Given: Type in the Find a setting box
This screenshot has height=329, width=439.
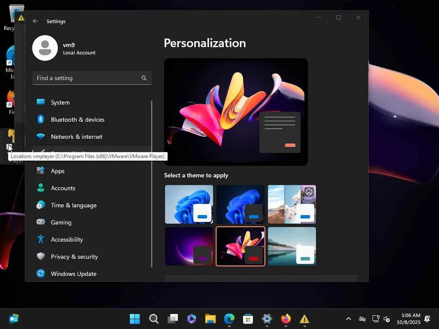Looking at the screenshot, I should 86,78.
